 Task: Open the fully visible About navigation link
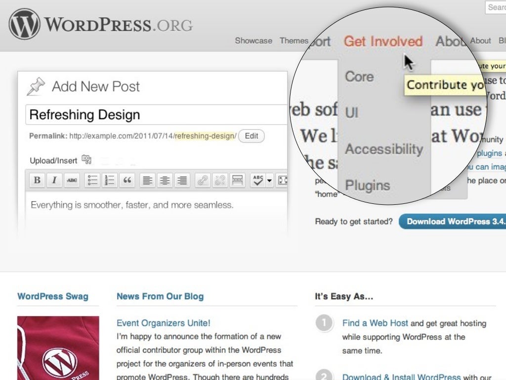tap(480, 41)
